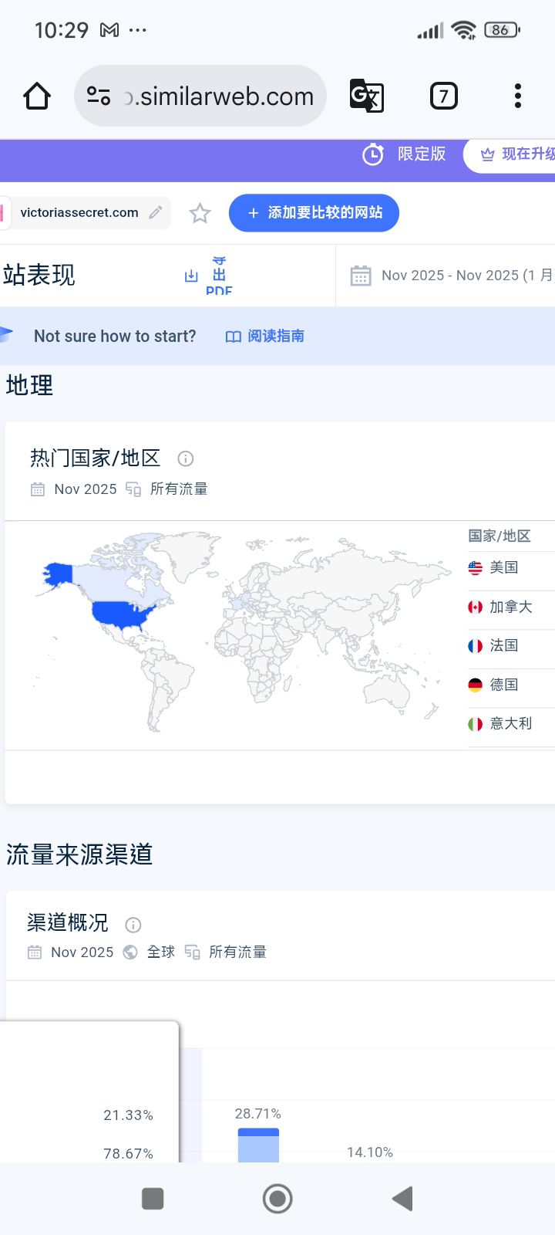Click the export PDF download icon

192,276
